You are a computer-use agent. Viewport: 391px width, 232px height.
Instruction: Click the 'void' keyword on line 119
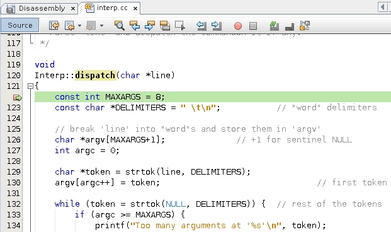pyautogui.click(x=45, y=65)
